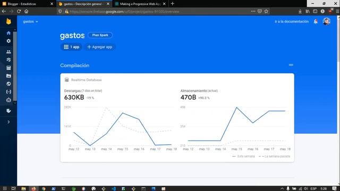Collapse the Compilación section toggle icon

tap(291, 65)
